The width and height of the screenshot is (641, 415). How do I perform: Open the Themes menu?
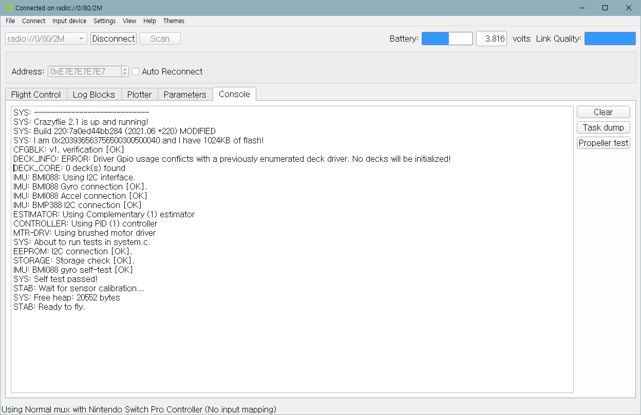(174, 21)
